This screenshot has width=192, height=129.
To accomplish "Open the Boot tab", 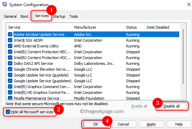I will (24, 16).
